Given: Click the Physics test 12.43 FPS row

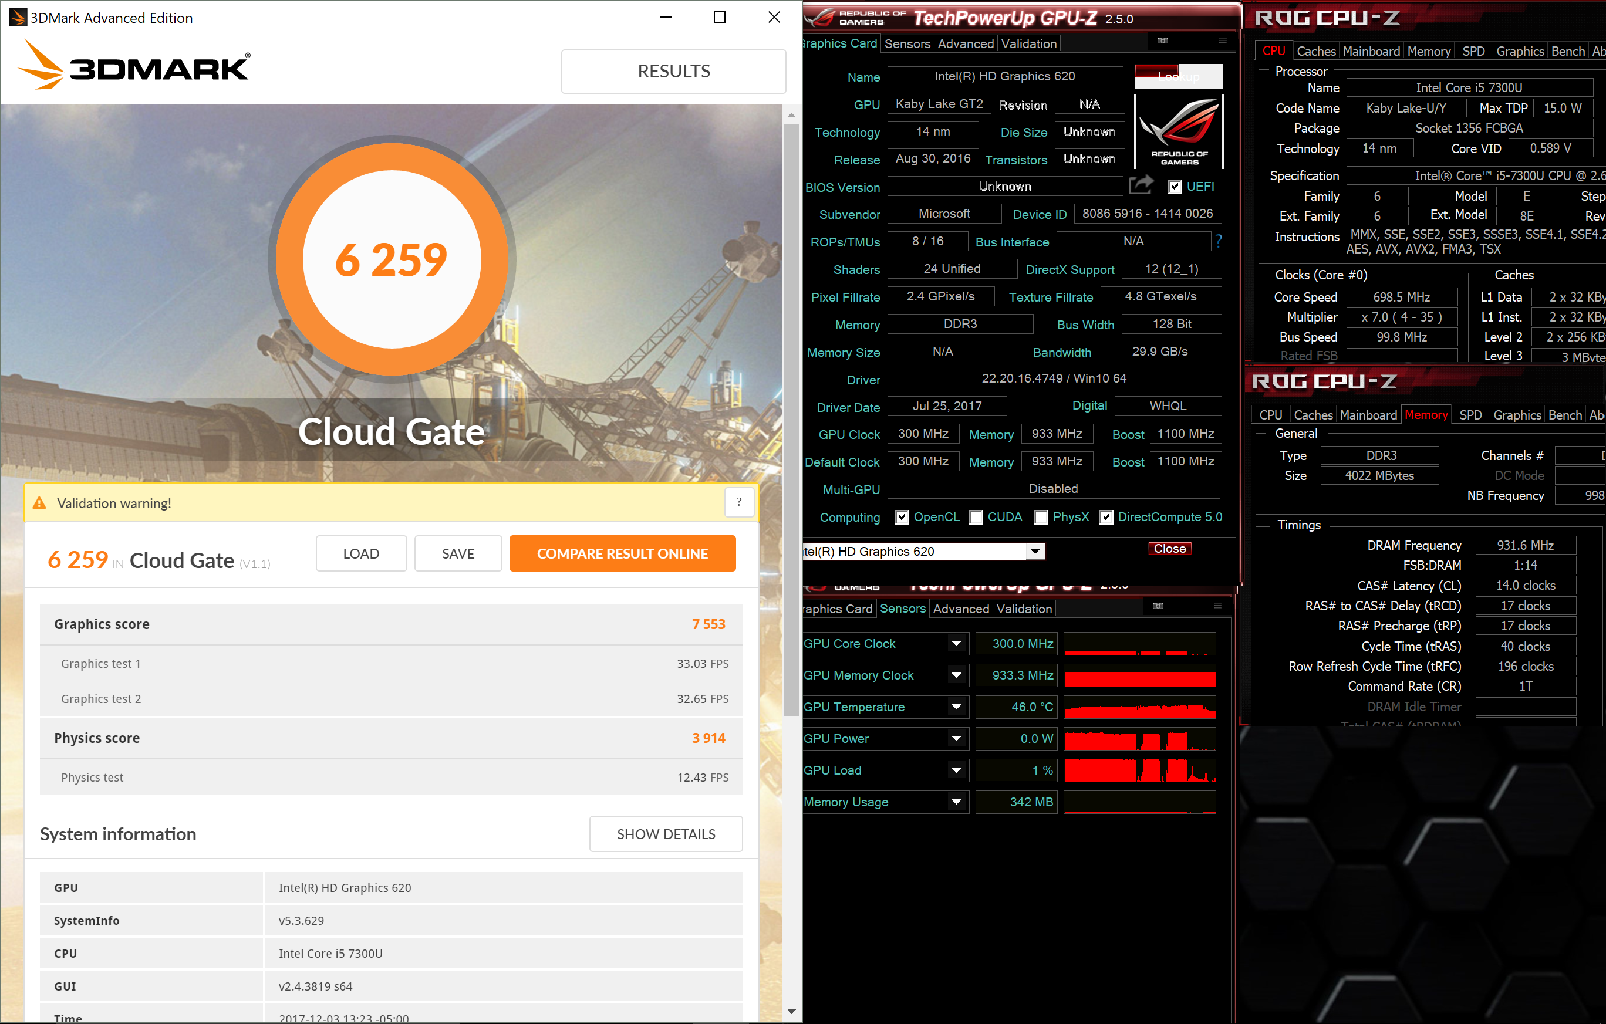Looking at the screenshot, I should tap(392, 778).
